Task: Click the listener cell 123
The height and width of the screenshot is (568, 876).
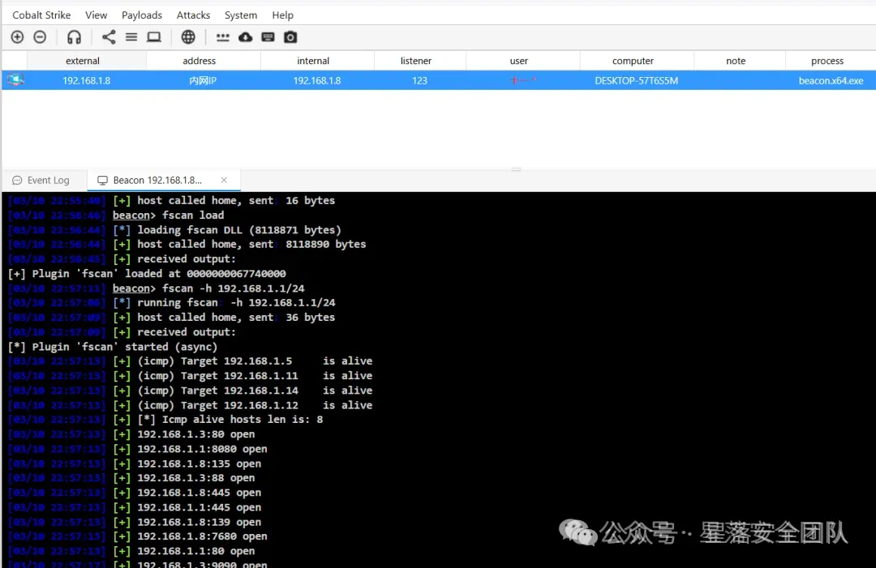Action: (419, 80)
